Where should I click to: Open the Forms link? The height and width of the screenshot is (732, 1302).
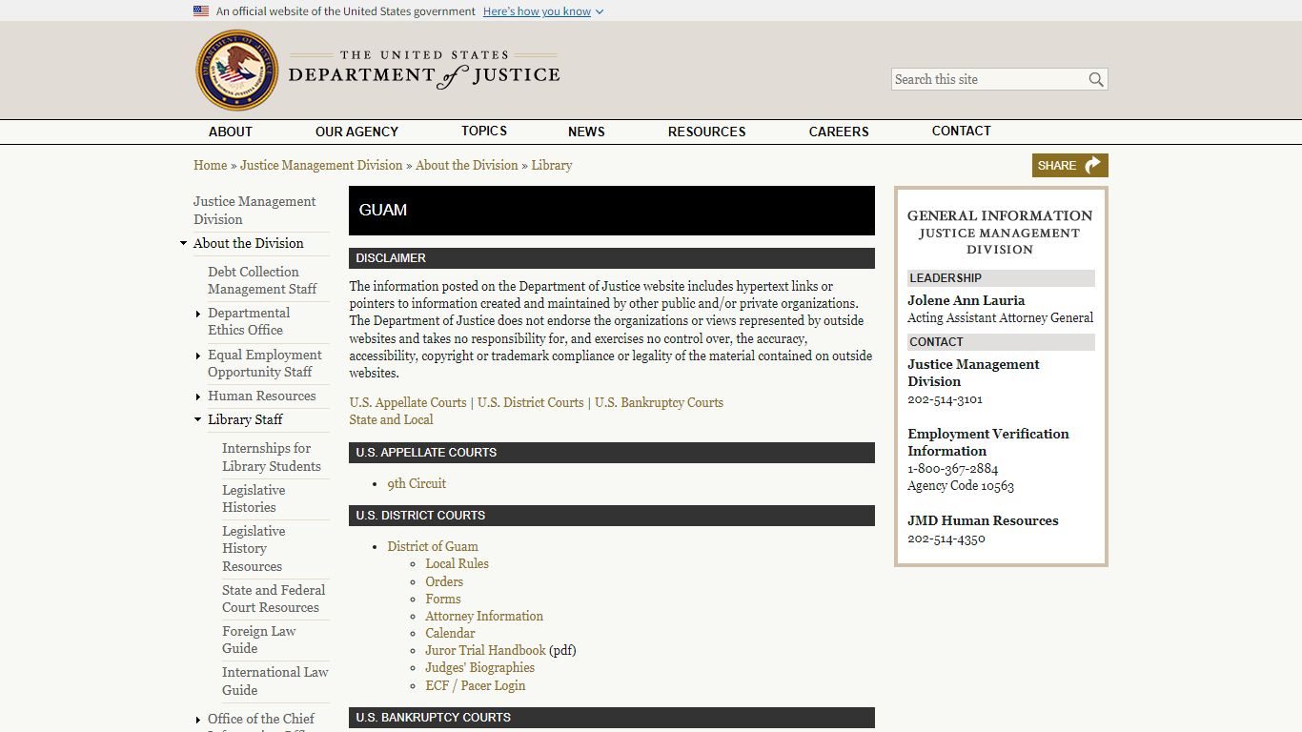[442, 599]
